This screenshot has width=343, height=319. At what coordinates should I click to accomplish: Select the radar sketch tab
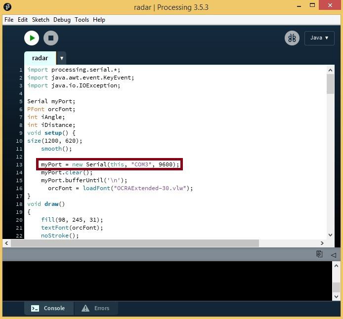40,58
